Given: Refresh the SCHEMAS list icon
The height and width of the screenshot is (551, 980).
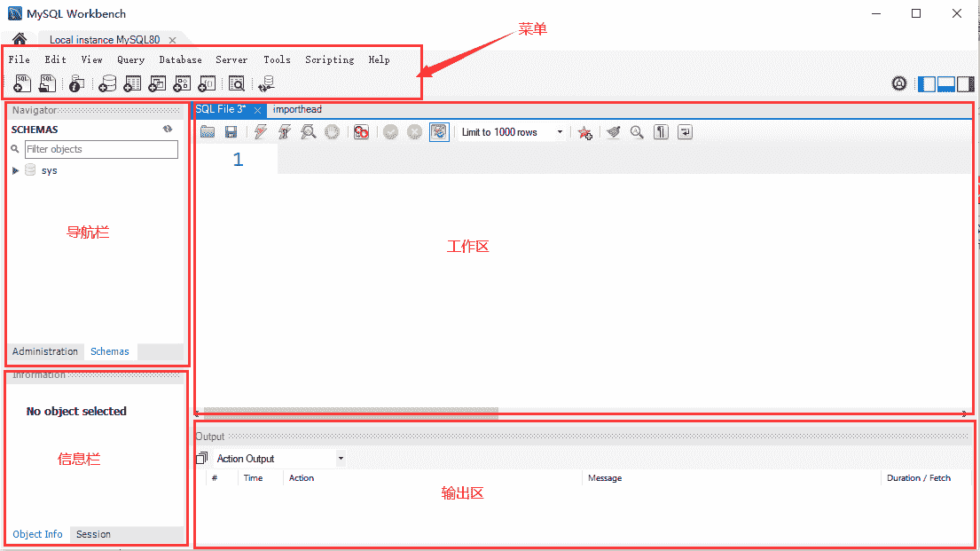Looking at the screenshot, I should coord(168,129).
